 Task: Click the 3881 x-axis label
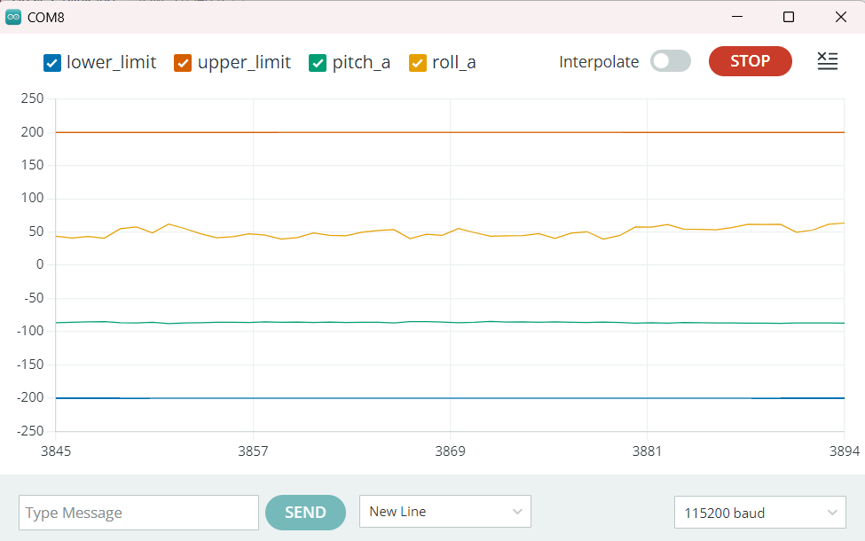647,451
